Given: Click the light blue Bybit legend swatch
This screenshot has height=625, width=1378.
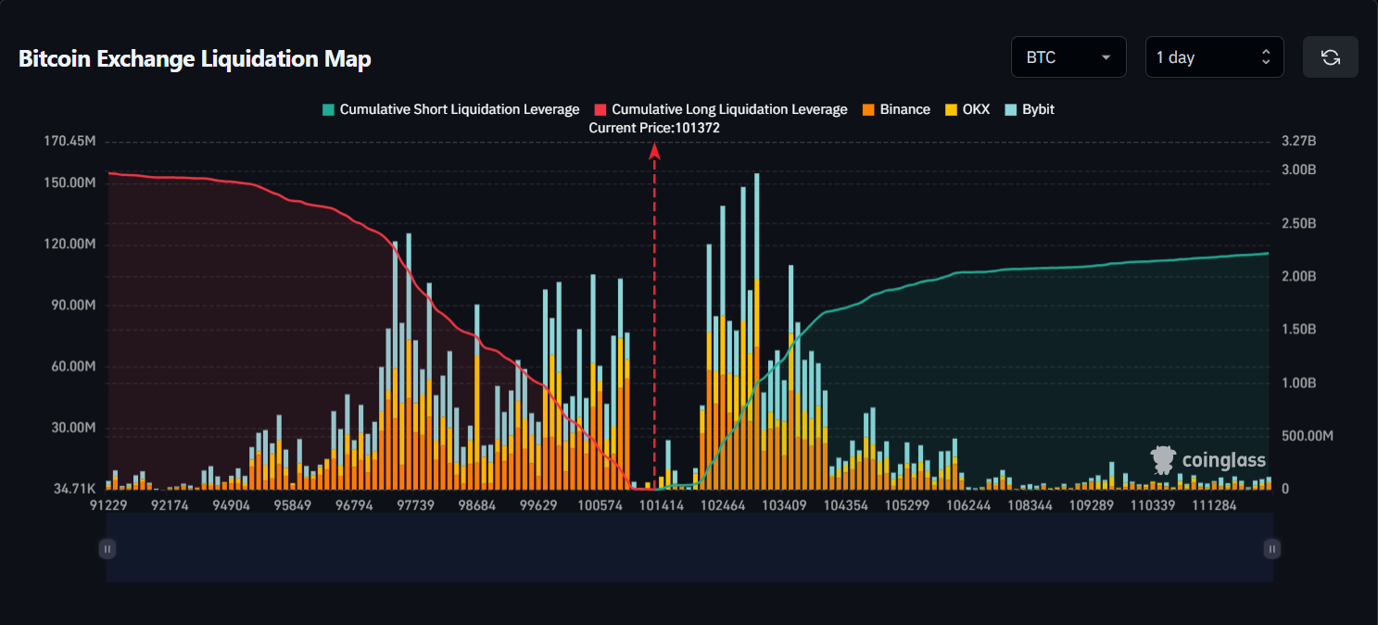Looking at the screenshot, I should [x=1010, y=109].
